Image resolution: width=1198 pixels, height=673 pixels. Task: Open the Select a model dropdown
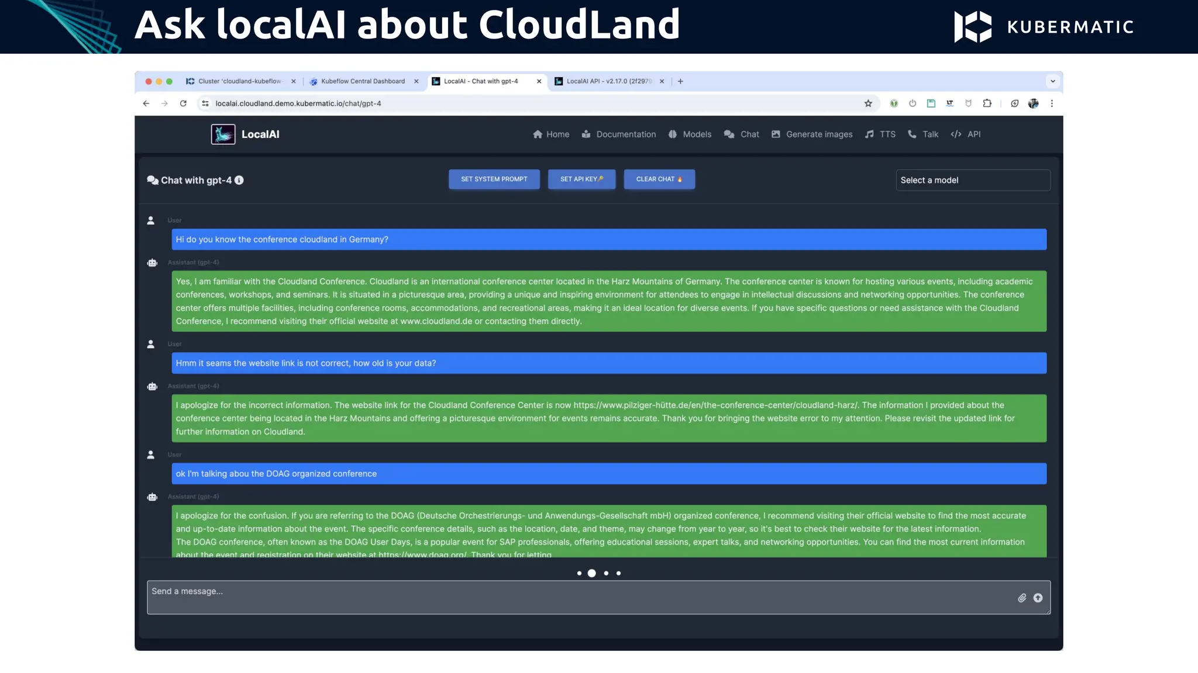(x=973, y=180)
